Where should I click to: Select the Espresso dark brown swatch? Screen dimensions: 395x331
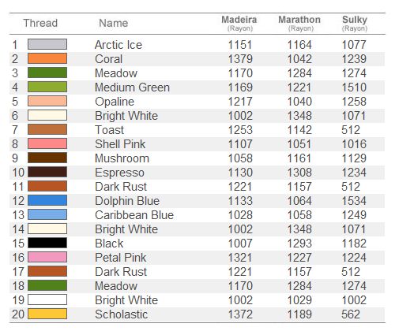point(47,172)
